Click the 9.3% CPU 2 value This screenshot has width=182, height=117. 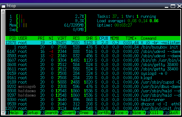click(x=80, y=21)
